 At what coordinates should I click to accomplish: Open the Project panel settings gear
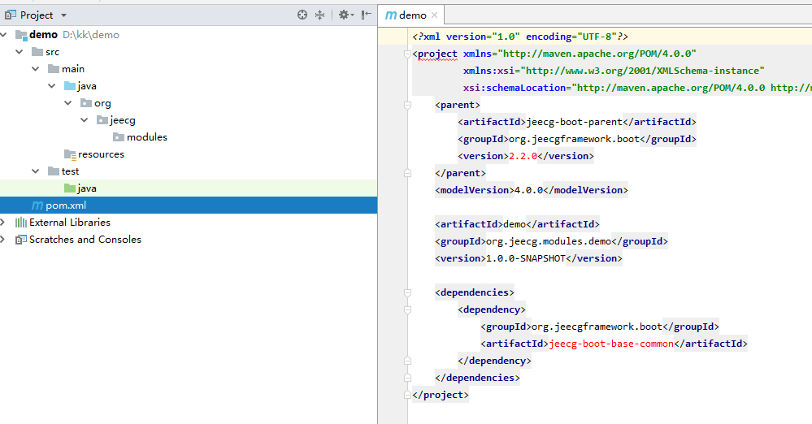[345, 15]
